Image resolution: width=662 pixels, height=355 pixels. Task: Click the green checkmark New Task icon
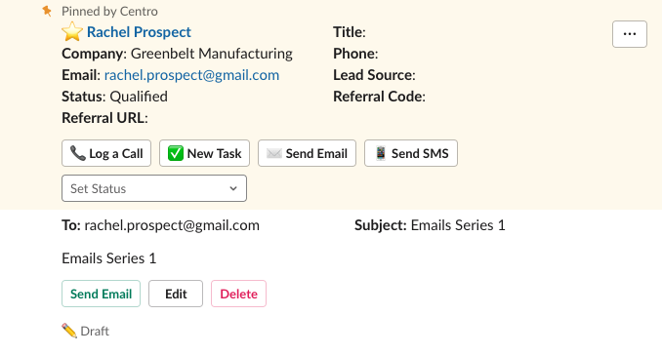175,153
